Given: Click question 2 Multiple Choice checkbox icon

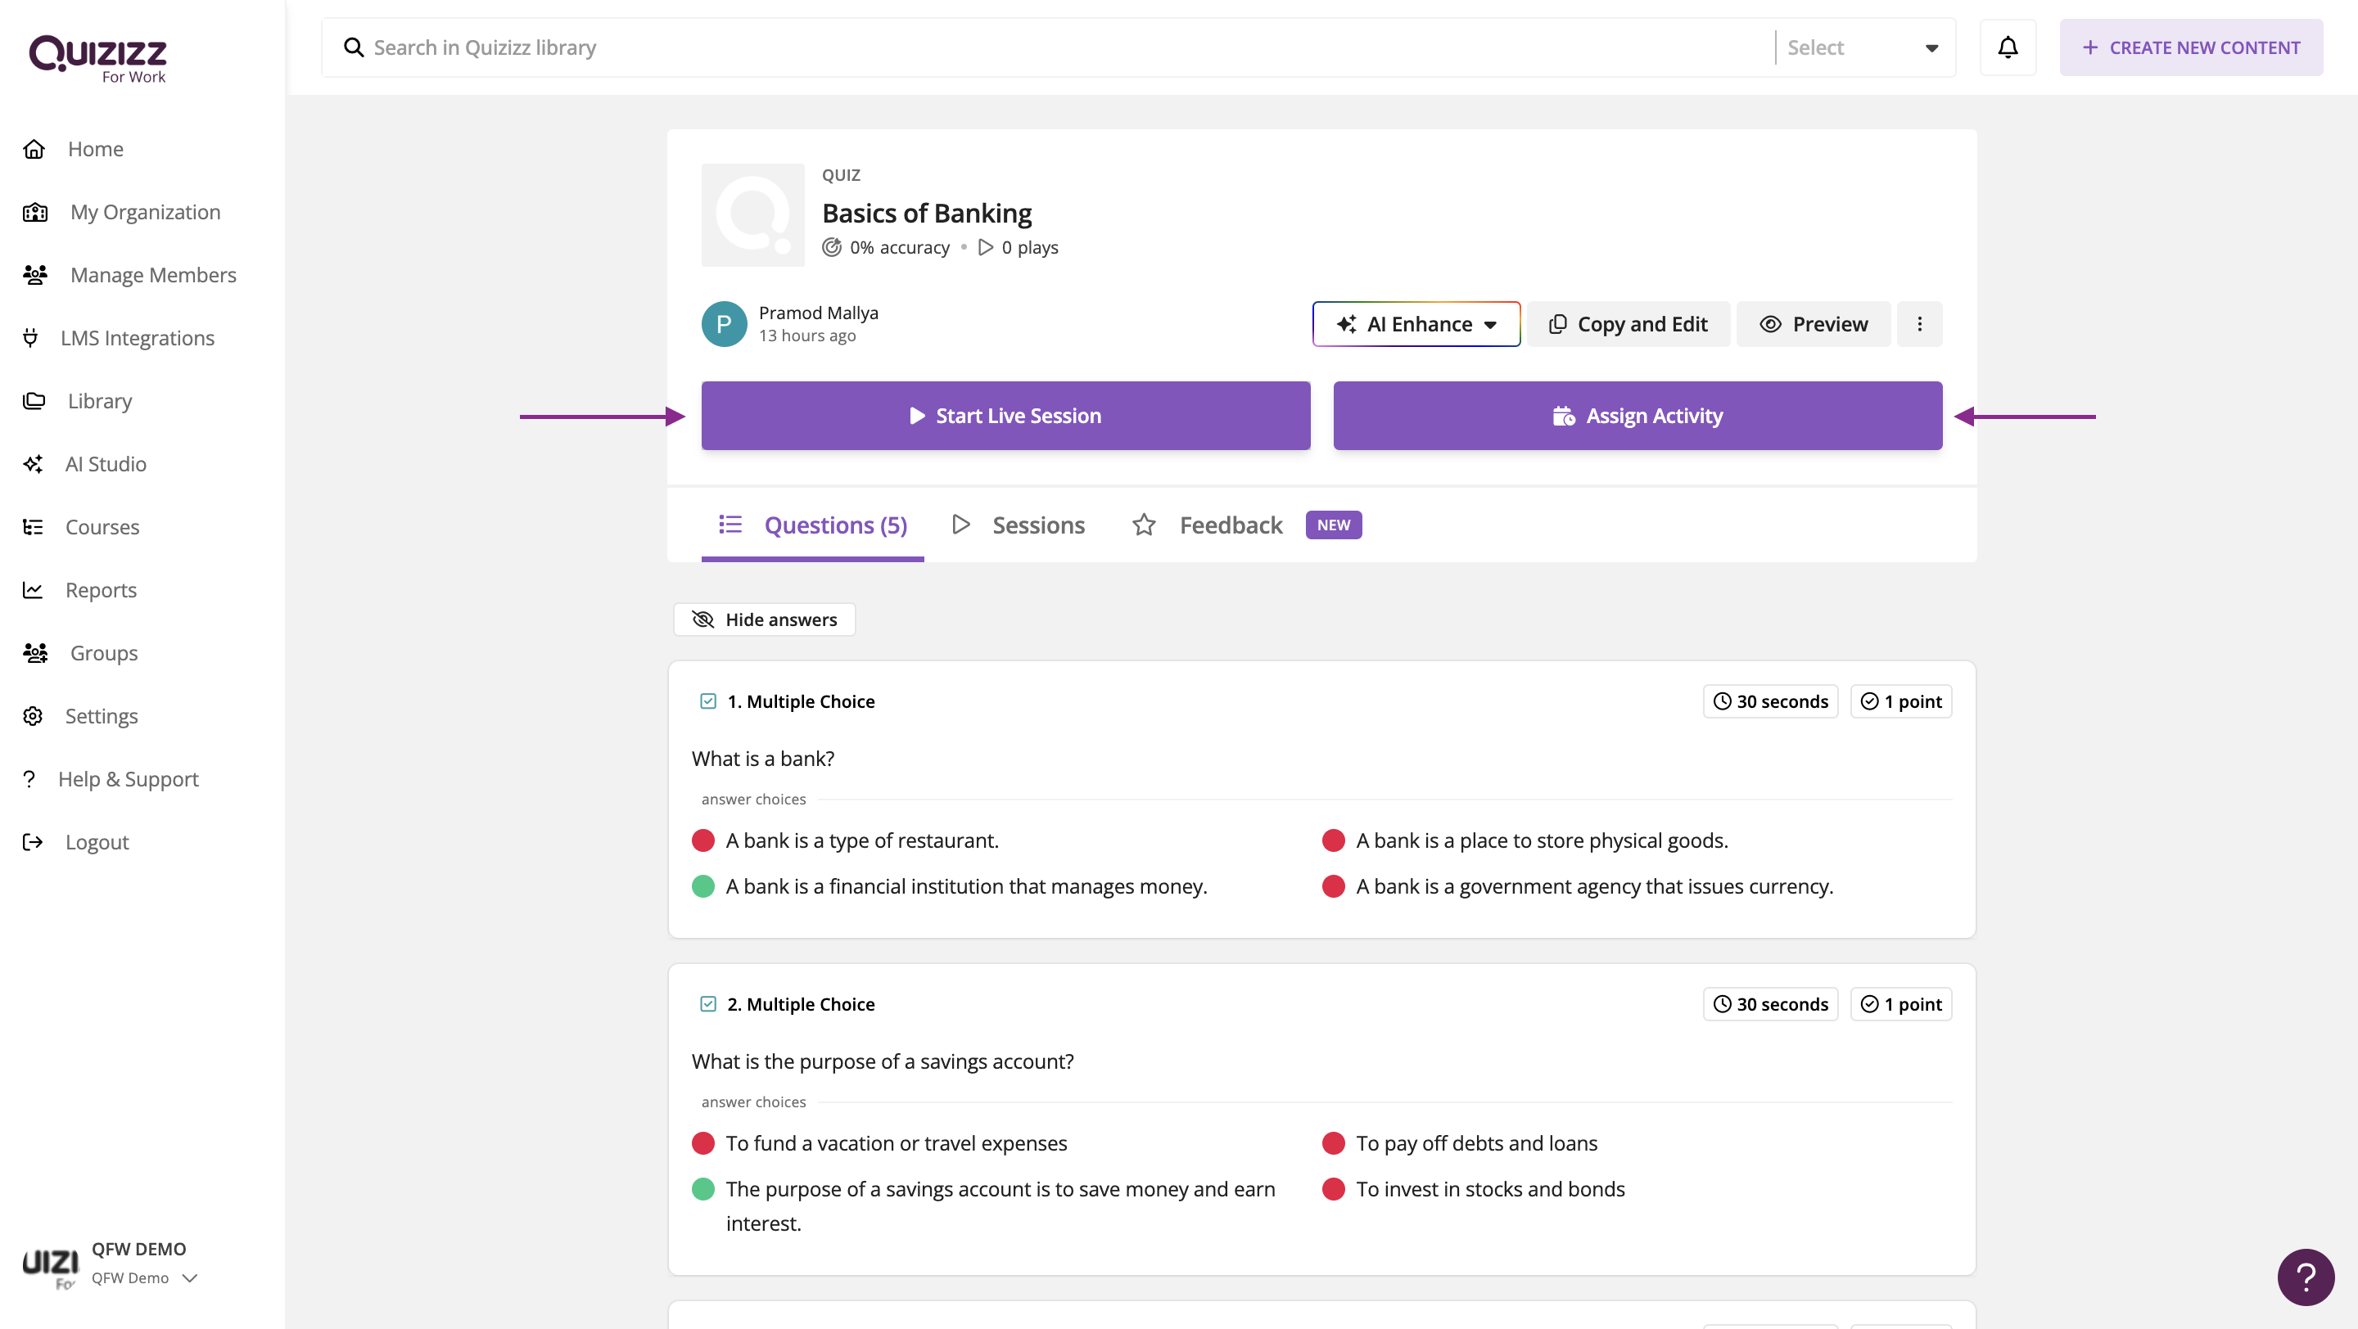Looking at the screenshot, I should [707, 1004].
